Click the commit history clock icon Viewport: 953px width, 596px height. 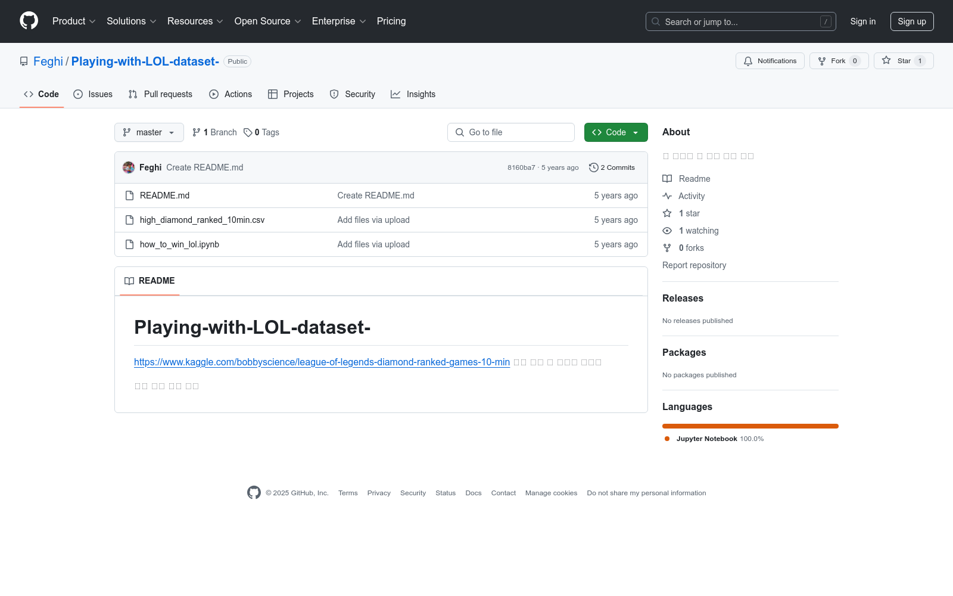pyautogui.click(x=593, y=167)
